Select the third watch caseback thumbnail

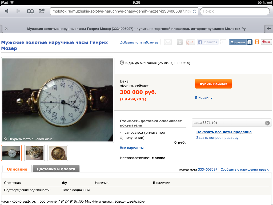58,153
